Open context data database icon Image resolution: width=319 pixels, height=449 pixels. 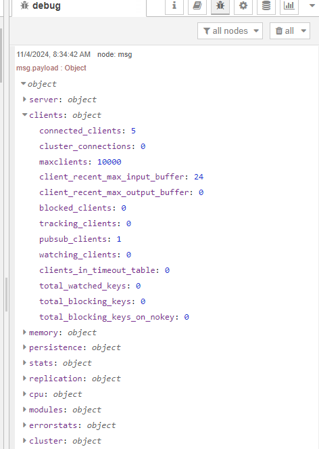pos(266,5)
